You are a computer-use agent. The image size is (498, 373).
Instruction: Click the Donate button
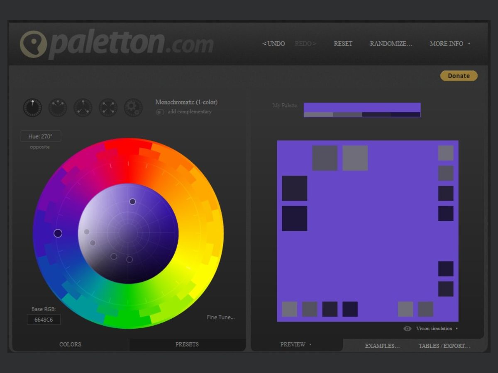coord(459,76)
